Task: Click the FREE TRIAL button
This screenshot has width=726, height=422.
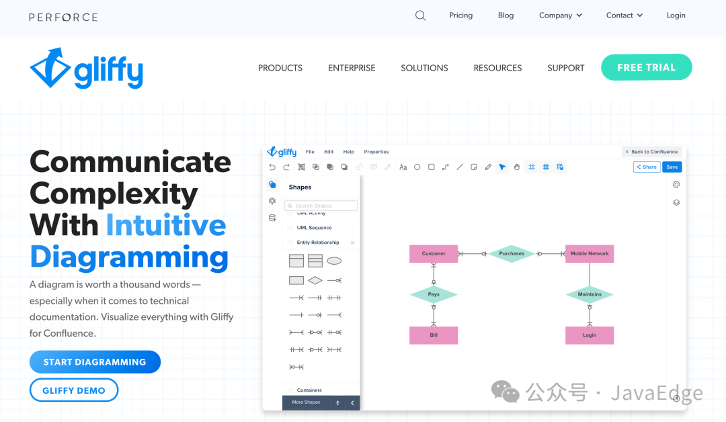Action: pyautogui.click(x=647, y=68)
